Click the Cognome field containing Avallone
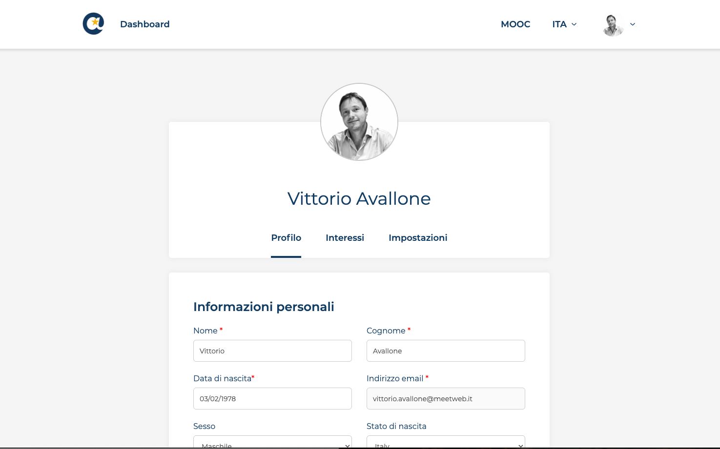 (x=445, y=351)
